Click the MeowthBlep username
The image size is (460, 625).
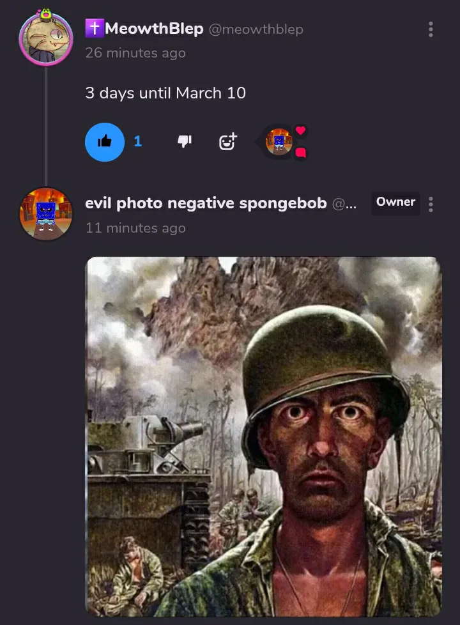click(154, 29)
